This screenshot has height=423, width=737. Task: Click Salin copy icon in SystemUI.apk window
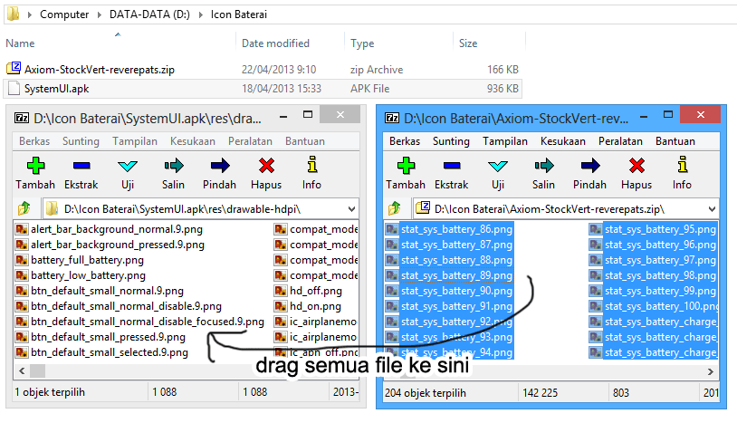click(174, 166)
